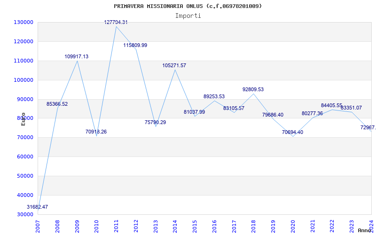Click the year 2022 axis label

point(332,227)
